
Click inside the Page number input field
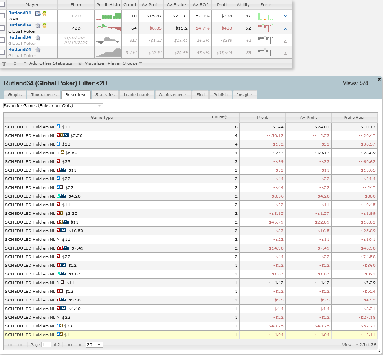pyautogui.click(x=46, y=344)
